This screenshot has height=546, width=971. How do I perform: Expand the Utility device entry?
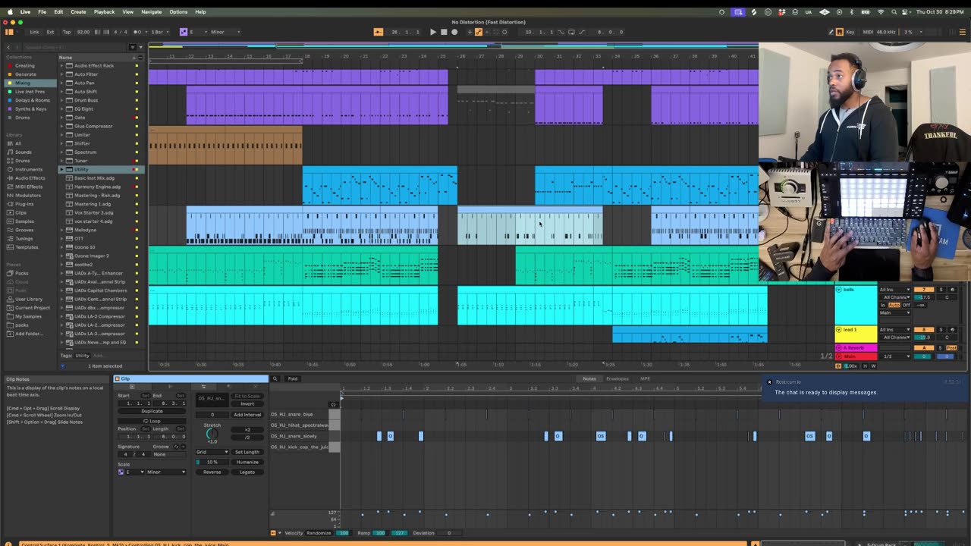[x=62, y=169]
